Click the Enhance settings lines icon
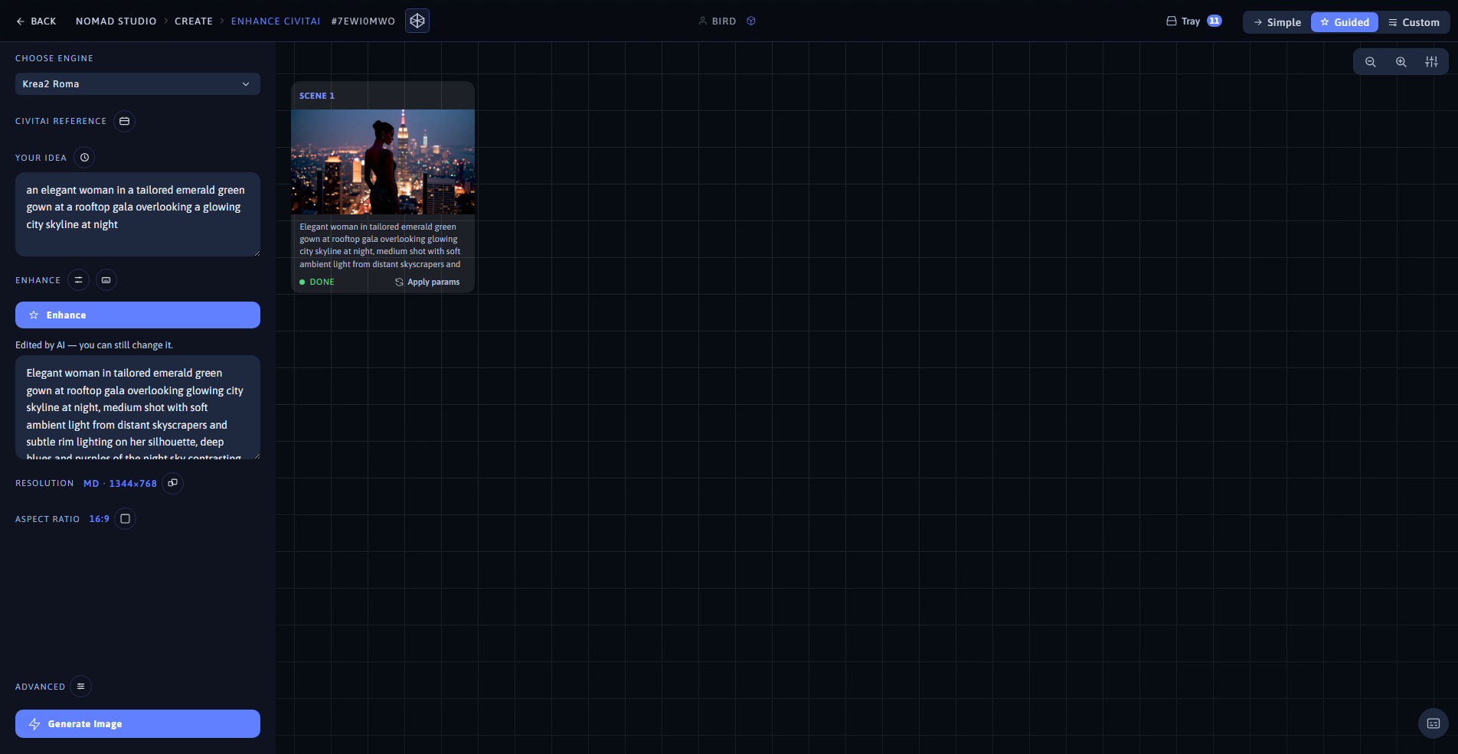 pos(78,280)
